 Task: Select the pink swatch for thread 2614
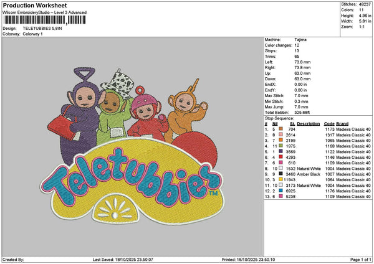[281, 134]
